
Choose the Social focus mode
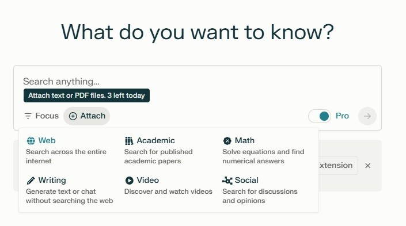click(260, 190)
